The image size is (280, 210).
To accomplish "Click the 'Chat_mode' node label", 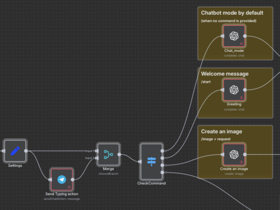I will 234,51.
